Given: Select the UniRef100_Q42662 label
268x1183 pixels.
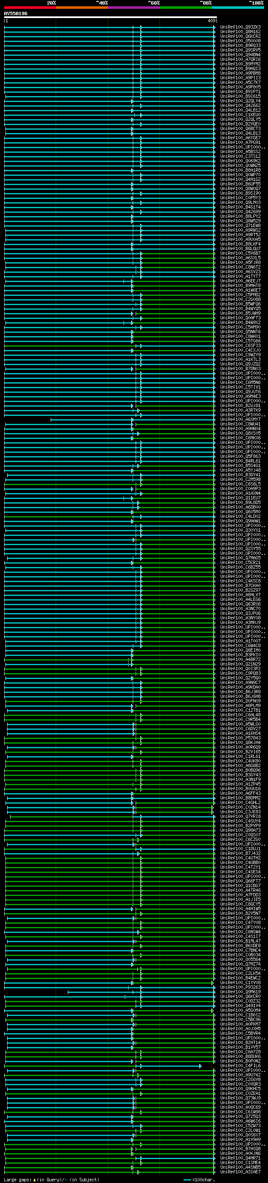Looking at the screenshot, I should click(240, 106).
